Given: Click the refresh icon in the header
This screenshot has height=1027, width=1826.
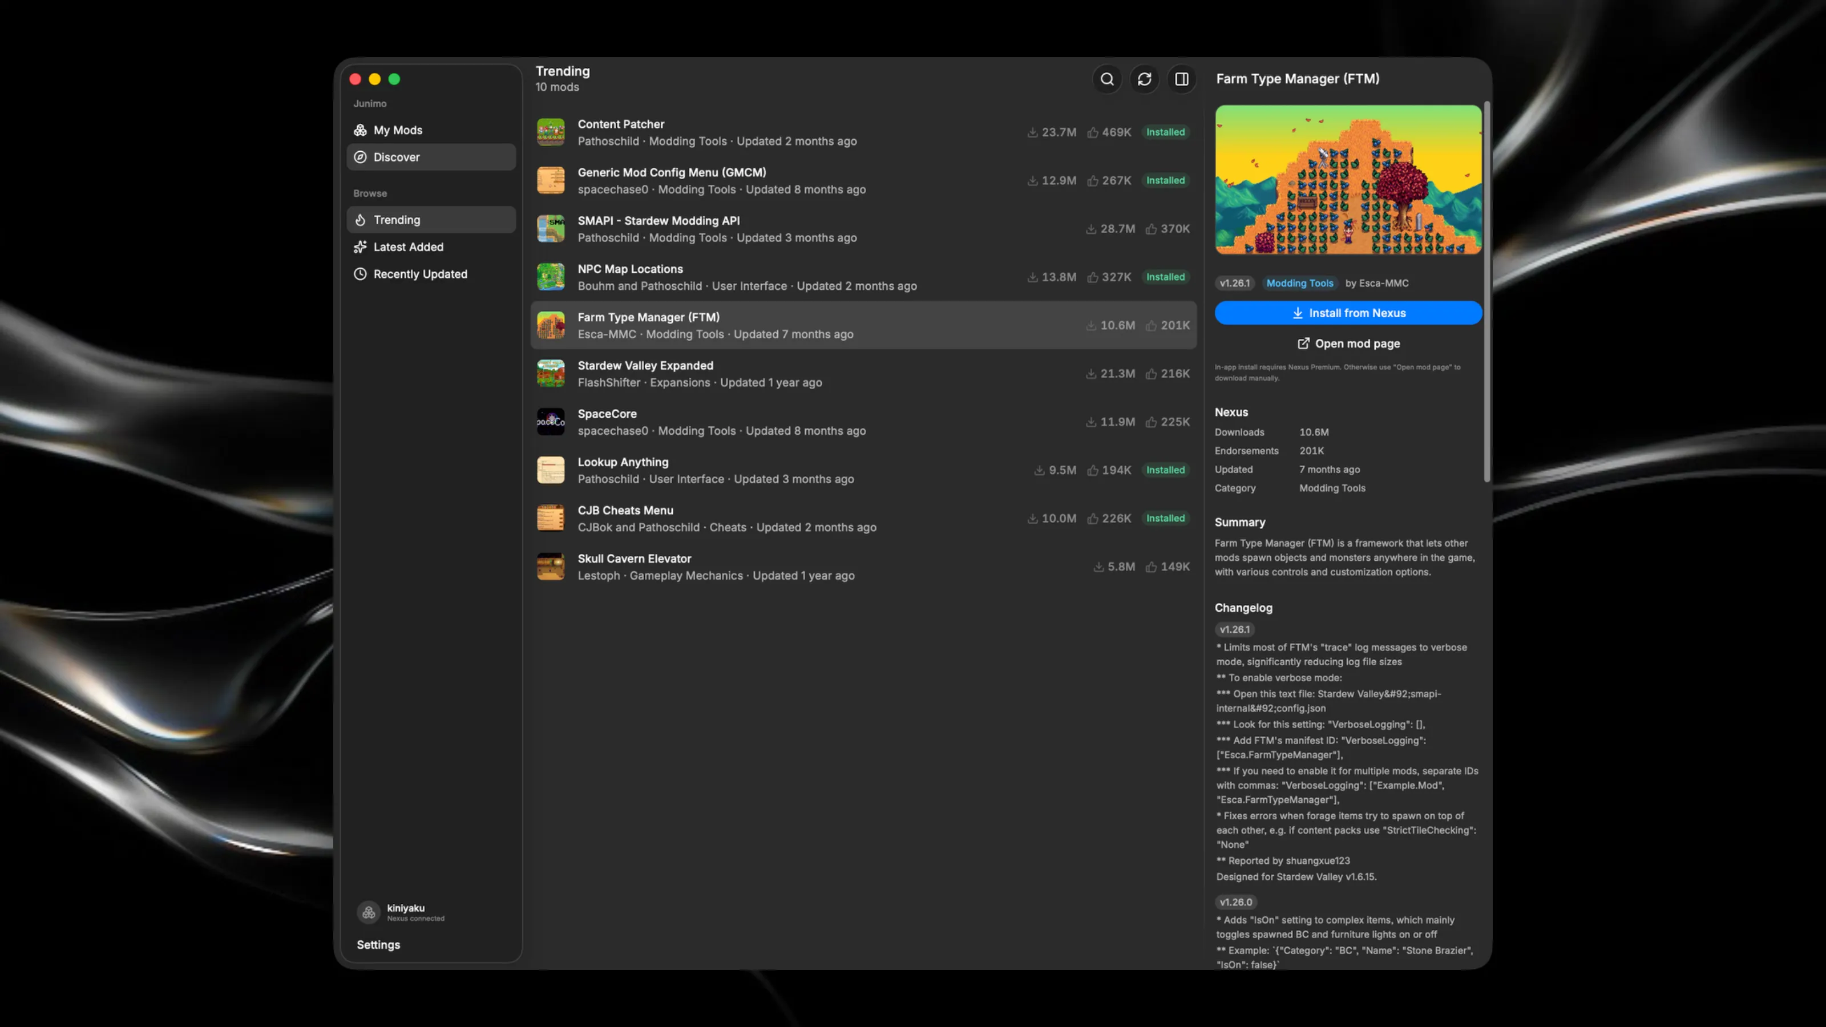Looking at the screenshot, I should pyautogui.click(x=1144, y=79).
